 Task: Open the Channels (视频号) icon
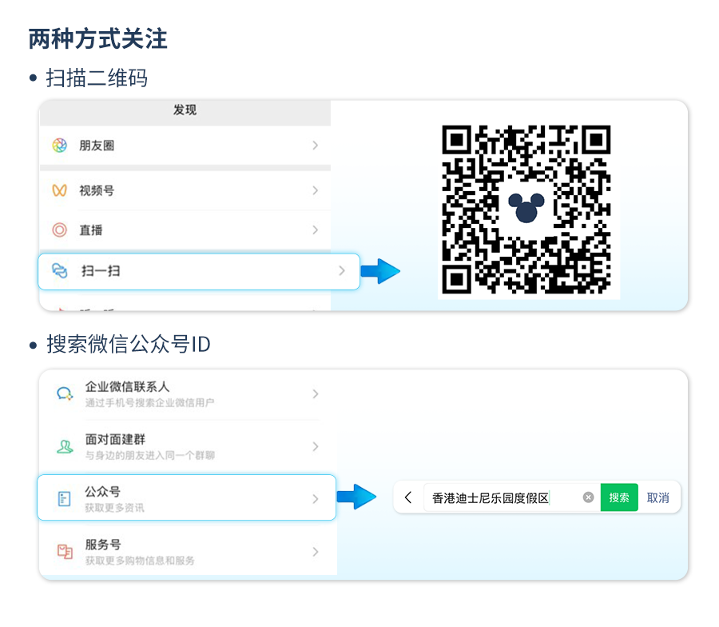(x=58, y=190)
